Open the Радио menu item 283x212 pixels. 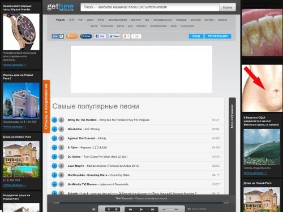point(60,20)
